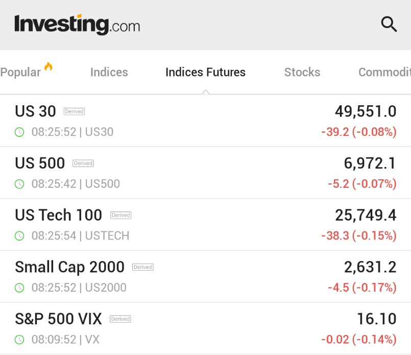Viewport: 411px width, 355px height.
Task: Switch to the Popular tab
Action: point(20,73)
